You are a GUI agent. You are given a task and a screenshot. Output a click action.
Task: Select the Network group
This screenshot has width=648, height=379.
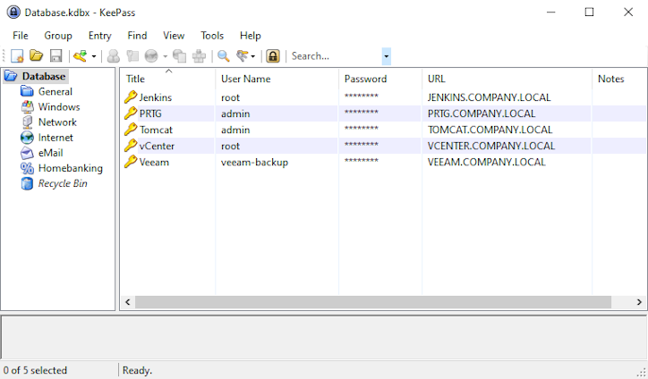tap(57, 122)
